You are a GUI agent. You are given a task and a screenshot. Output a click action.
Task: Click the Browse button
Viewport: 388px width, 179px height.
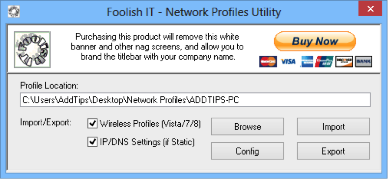[248, 127]
